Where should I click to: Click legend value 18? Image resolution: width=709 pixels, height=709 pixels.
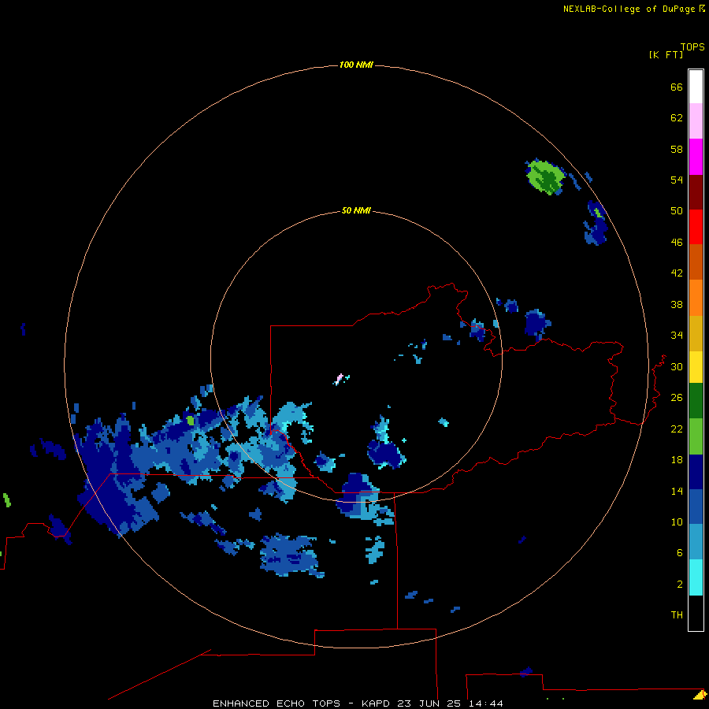677,460
